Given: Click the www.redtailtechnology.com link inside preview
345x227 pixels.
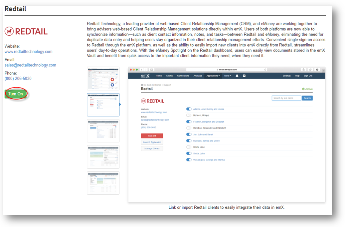Looking at the screenshot, I should coord(154,112).
